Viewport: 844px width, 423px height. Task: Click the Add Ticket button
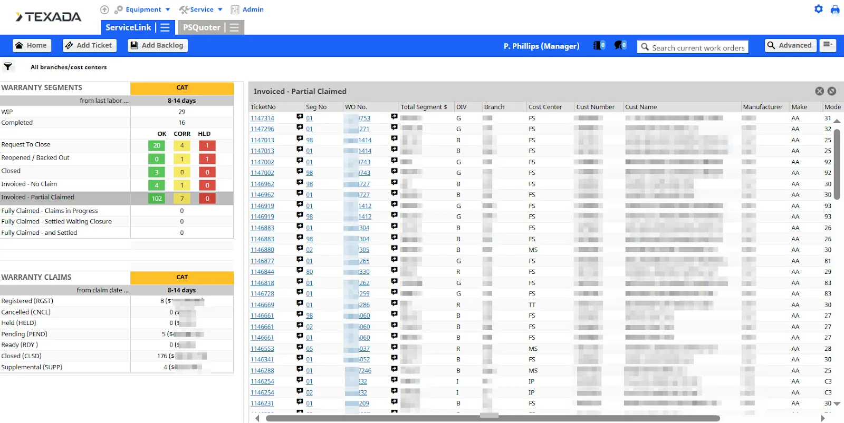(x=88, y=45)
